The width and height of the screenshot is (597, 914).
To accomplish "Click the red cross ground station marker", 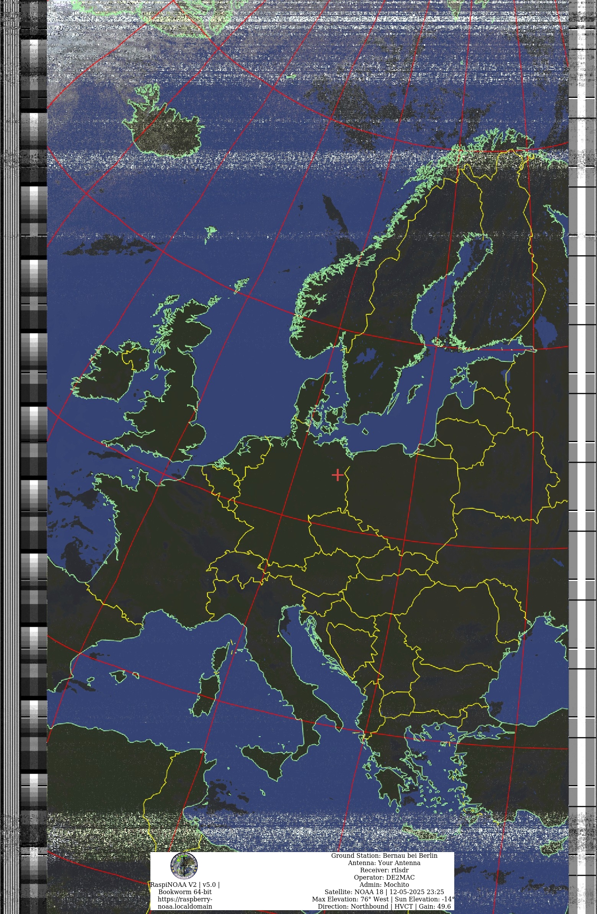I will [338, 475].
